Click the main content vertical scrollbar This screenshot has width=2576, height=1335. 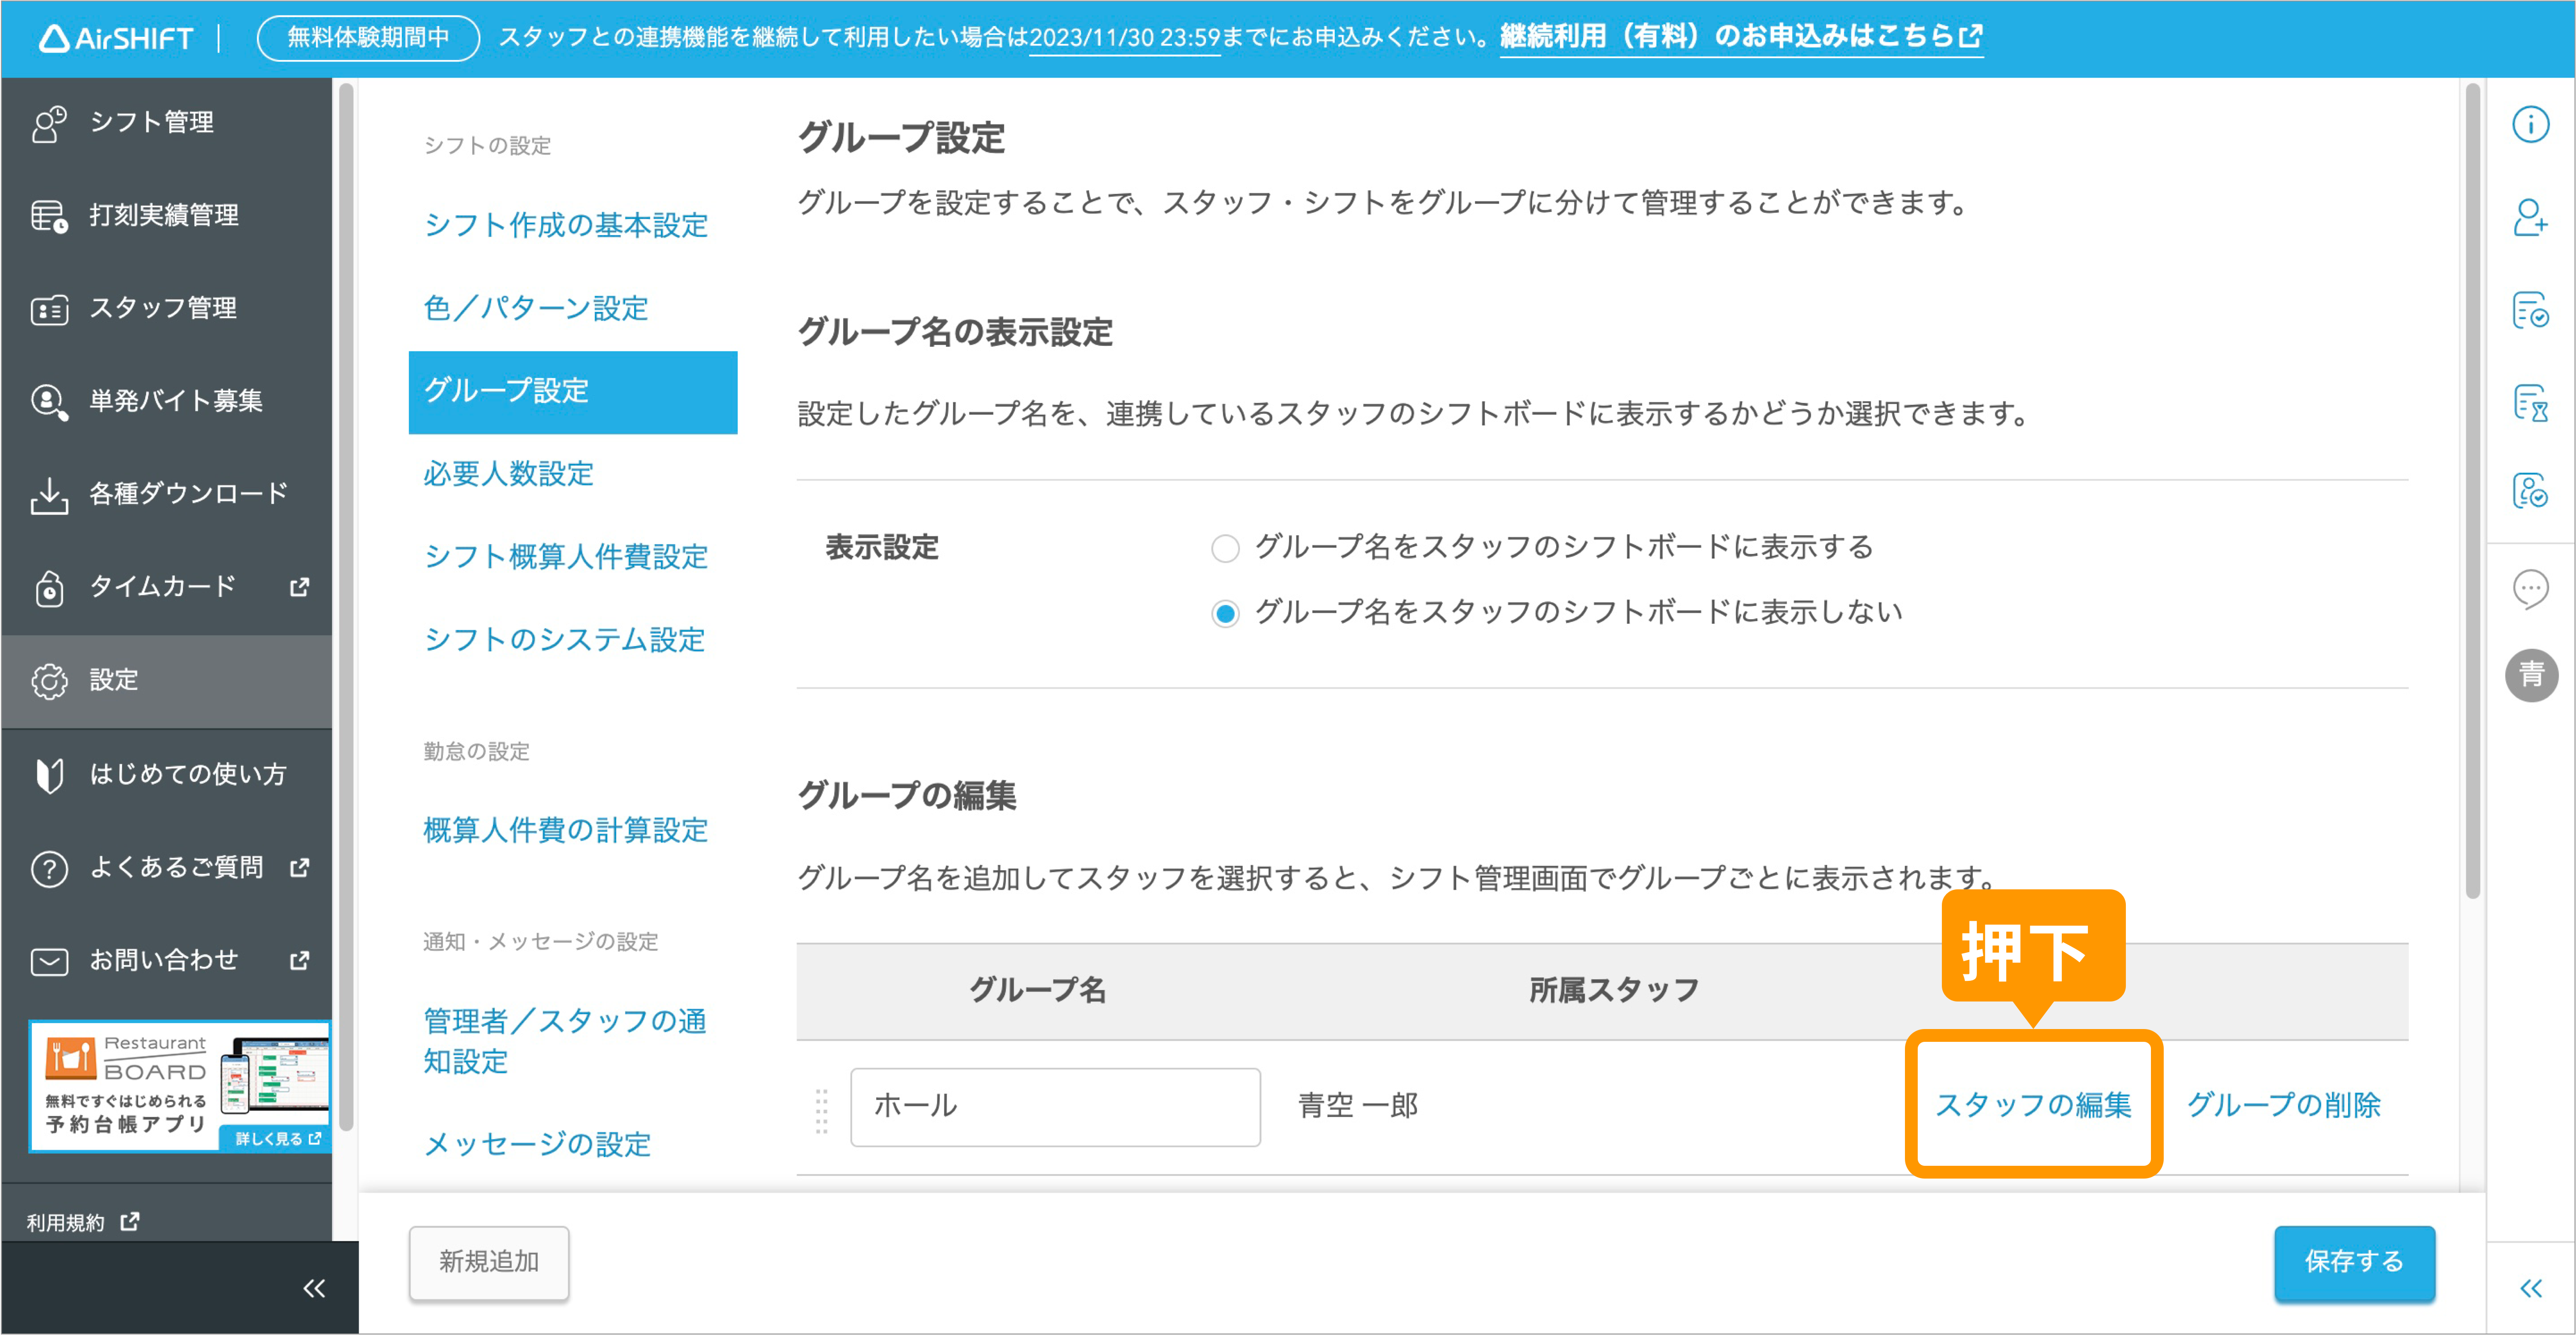pos(2472,490)
